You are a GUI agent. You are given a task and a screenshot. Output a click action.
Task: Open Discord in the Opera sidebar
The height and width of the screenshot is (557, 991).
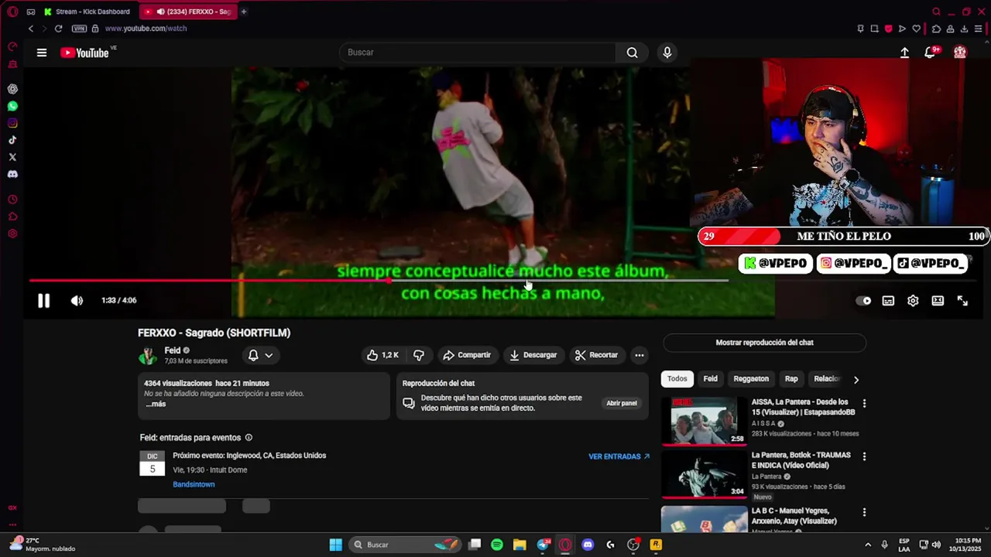[x=12, y=174]
